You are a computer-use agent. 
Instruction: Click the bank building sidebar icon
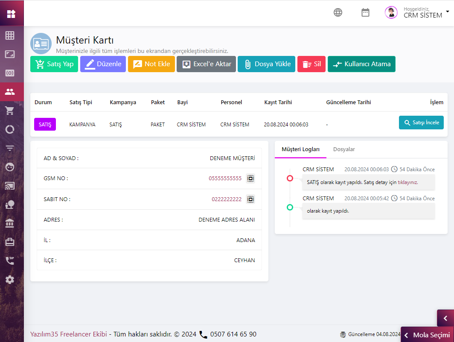(x=10, y=223)
